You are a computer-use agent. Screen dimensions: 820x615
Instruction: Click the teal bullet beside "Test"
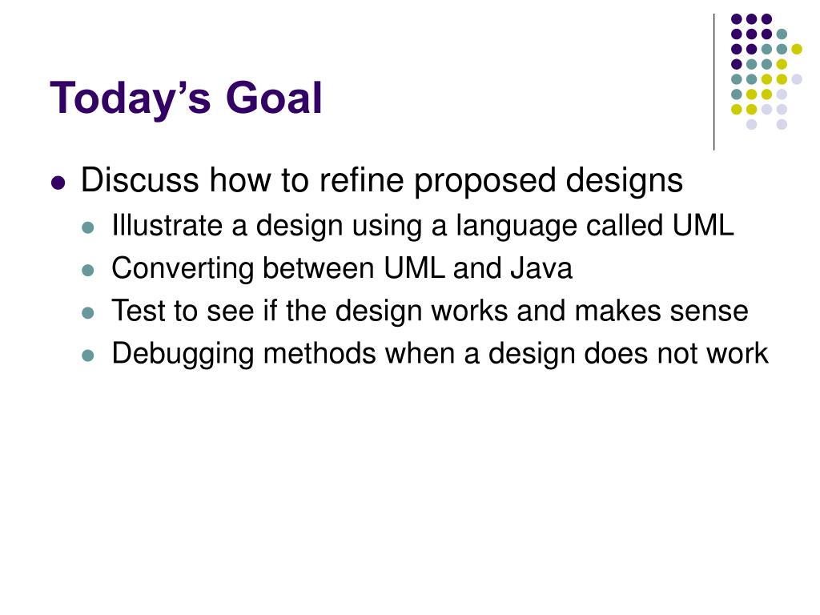(88, 313)
